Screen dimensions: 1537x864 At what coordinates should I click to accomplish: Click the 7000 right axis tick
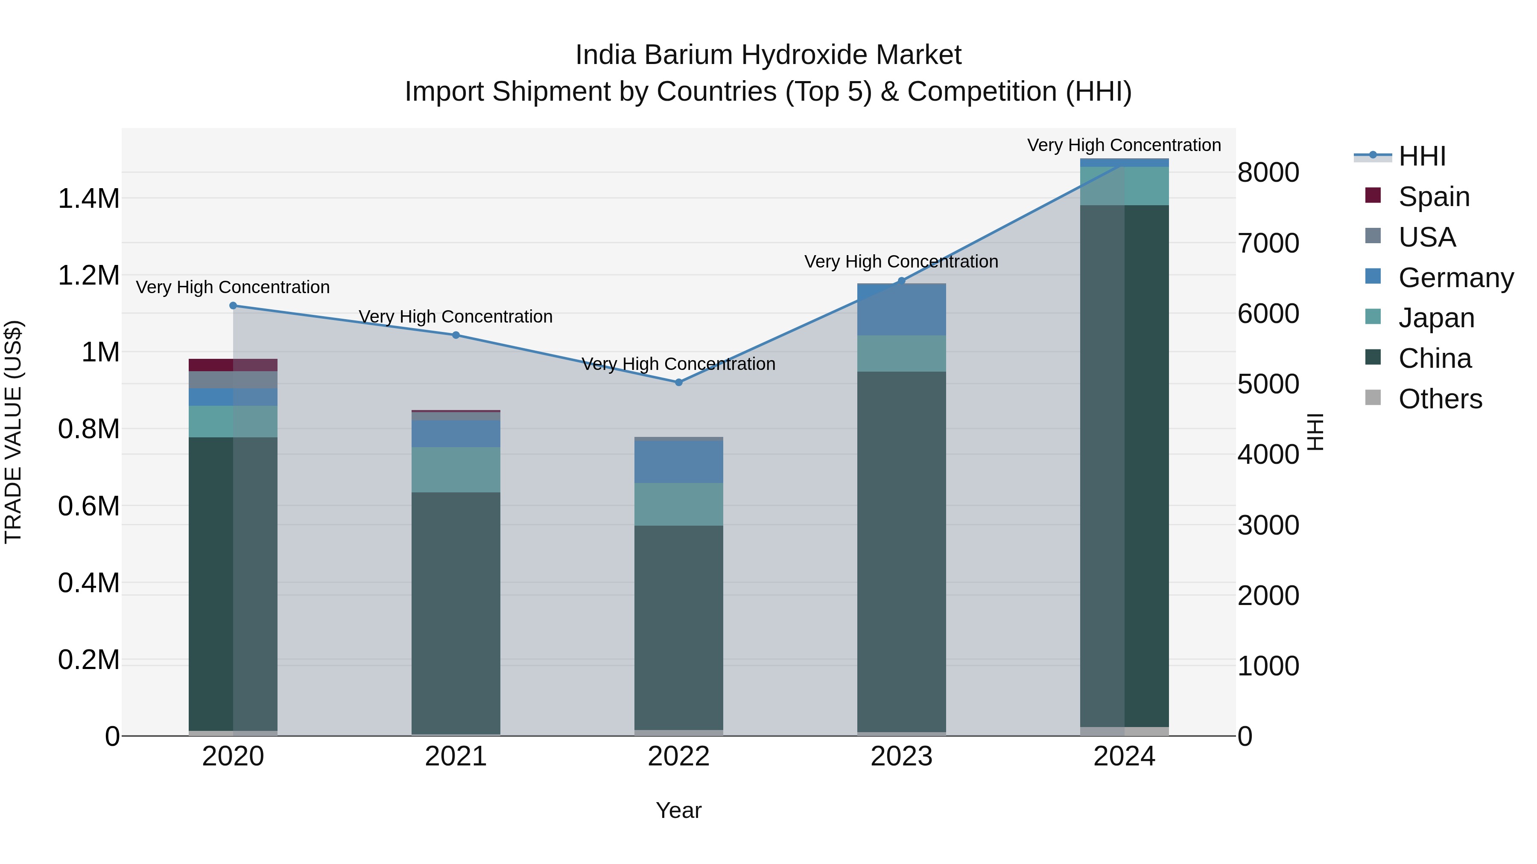coord(1268,243)
